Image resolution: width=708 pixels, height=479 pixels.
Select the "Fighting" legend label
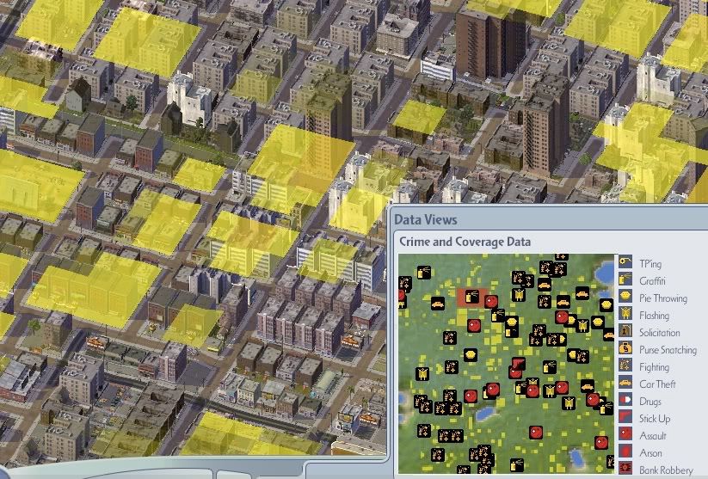655,366
